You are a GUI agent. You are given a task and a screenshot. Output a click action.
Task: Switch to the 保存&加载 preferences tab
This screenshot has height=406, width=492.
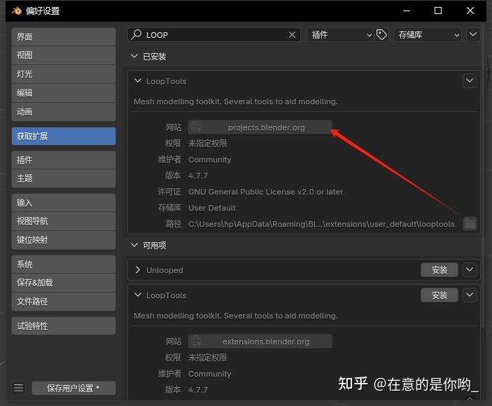pos(64,283)
